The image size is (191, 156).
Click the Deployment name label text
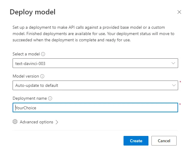[30, 99]
